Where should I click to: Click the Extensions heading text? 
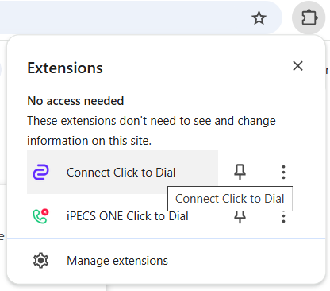[x=65, y=68]
